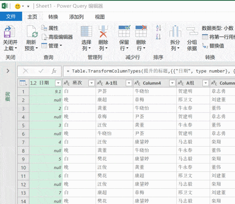Click the 晚 shift cell in row 6
Image resolution: width=235 pixels, height=204 pixels.
[79, 134]
